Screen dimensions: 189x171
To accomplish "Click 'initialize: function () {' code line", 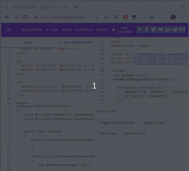I will (x=141, y=88).
